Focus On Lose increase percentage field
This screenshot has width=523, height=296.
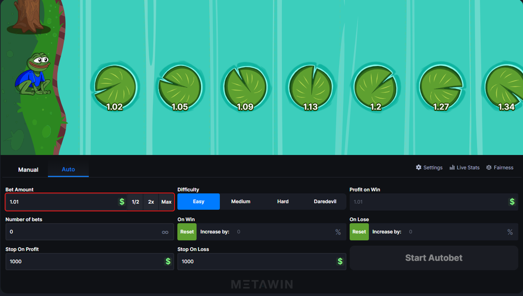pyautogui.click(x=456, y=232)
